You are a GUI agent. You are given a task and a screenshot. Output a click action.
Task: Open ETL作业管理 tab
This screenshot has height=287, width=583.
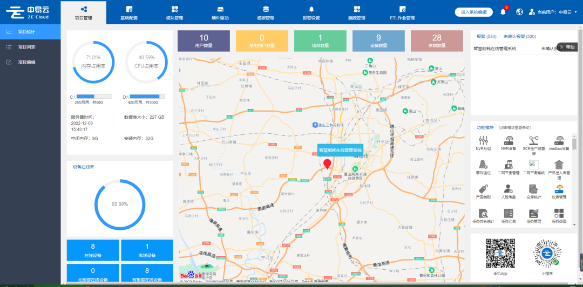click(402, 12)
